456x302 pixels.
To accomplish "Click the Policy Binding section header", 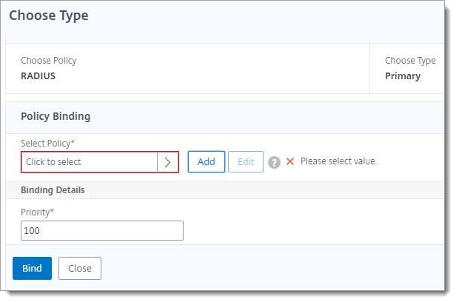I will pos(56,116).
